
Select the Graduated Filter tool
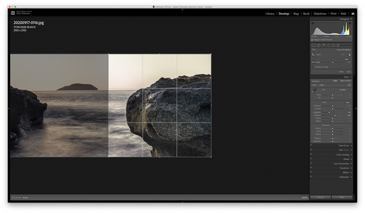[328, 45]
